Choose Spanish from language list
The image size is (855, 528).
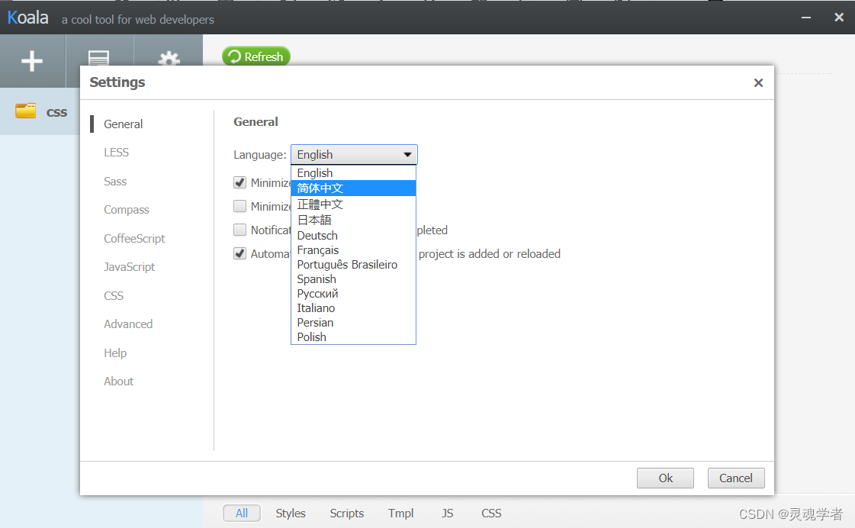[353, 278]
